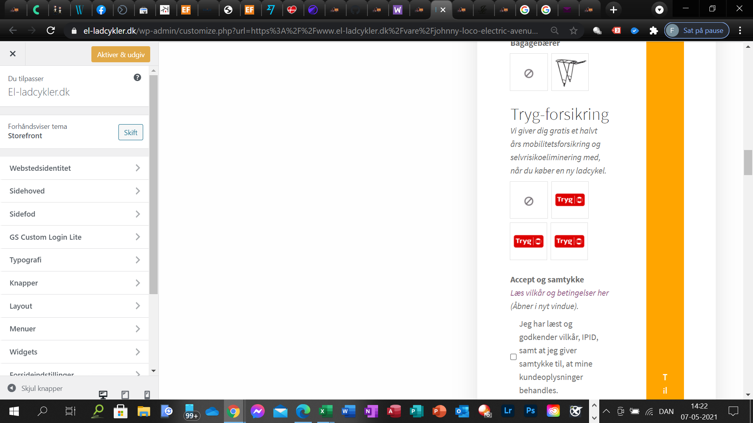Click the preview page's vertical scrollbar thumb
Viewport: 753px width, 423px height.
(748, 163)
